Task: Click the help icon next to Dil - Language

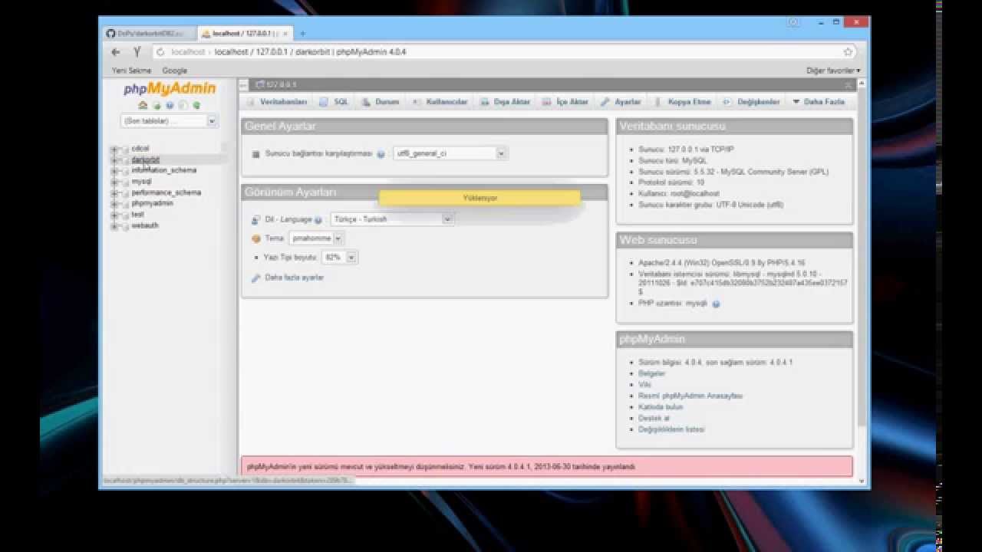Action: click(318, 220)
